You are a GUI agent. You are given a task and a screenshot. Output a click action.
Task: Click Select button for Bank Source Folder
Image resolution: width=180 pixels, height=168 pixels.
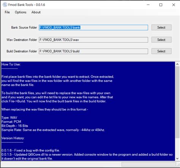[x=161, y=27]
